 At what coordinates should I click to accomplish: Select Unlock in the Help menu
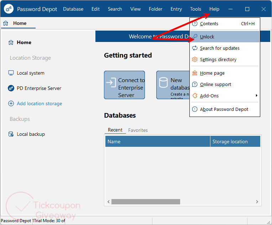point(225,37)
